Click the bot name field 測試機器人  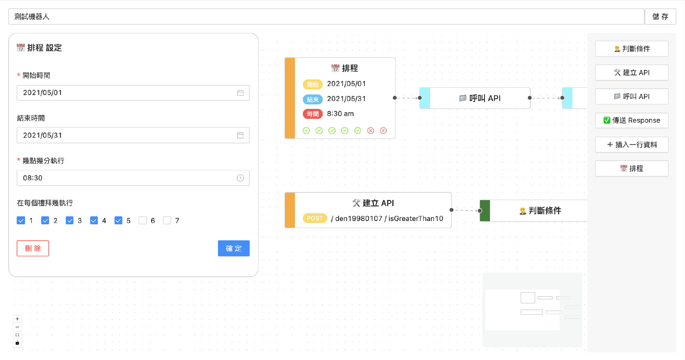pos(326,17)
